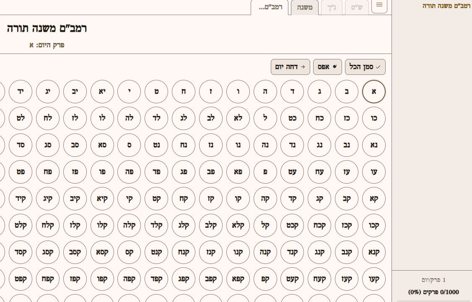Click chapter פ circle
This screenshot has height=302, width=472.
tap(265, 171)
